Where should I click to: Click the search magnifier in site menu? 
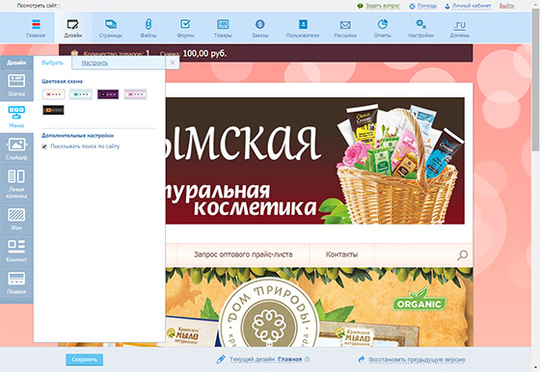pyautogui.click(x=462, y=255)
